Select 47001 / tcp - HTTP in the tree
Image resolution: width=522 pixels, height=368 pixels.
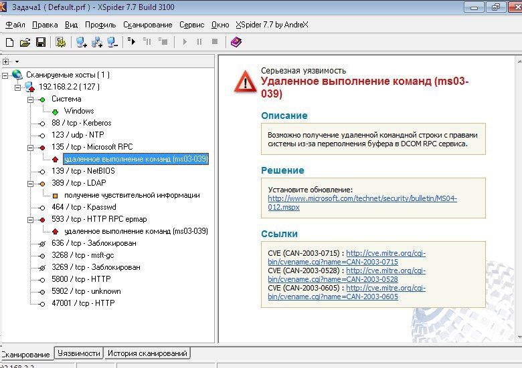click(83, 303)
